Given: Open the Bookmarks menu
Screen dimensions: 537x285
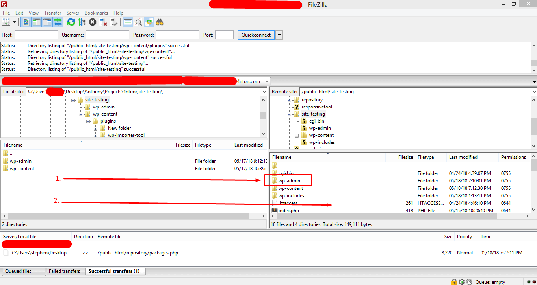Looking at the screenshot, I should (96, 13).
